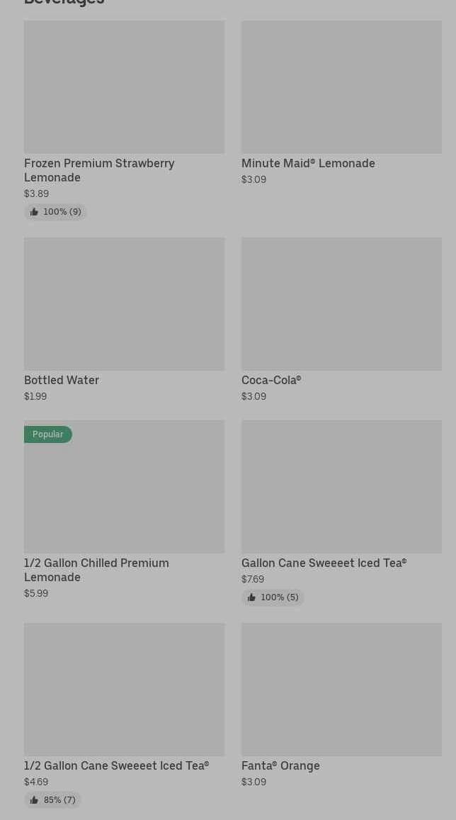Click thumbs-up icon under Gallon Cane Sweeeet Iced Tea
456x820 pixels.
tap(251, 597)
